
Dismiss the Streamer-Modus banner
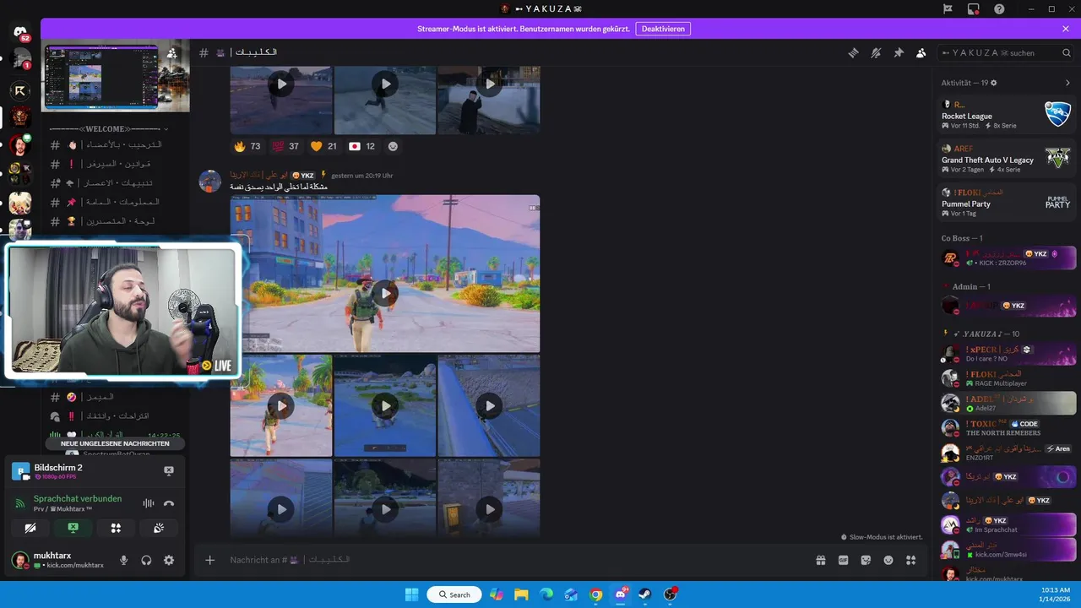click(x=1066, y=29)
